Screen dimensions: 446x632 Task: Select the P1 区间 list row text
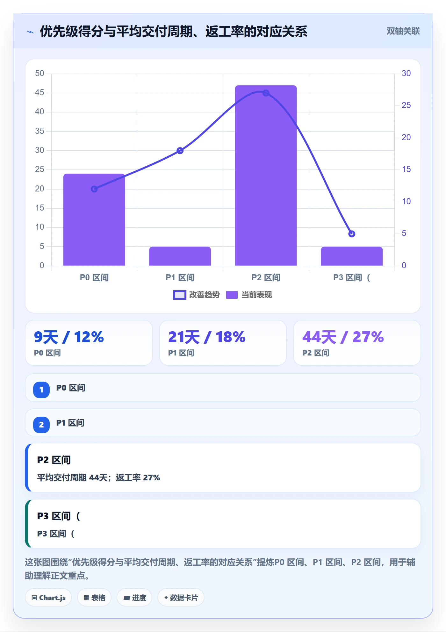70,423
